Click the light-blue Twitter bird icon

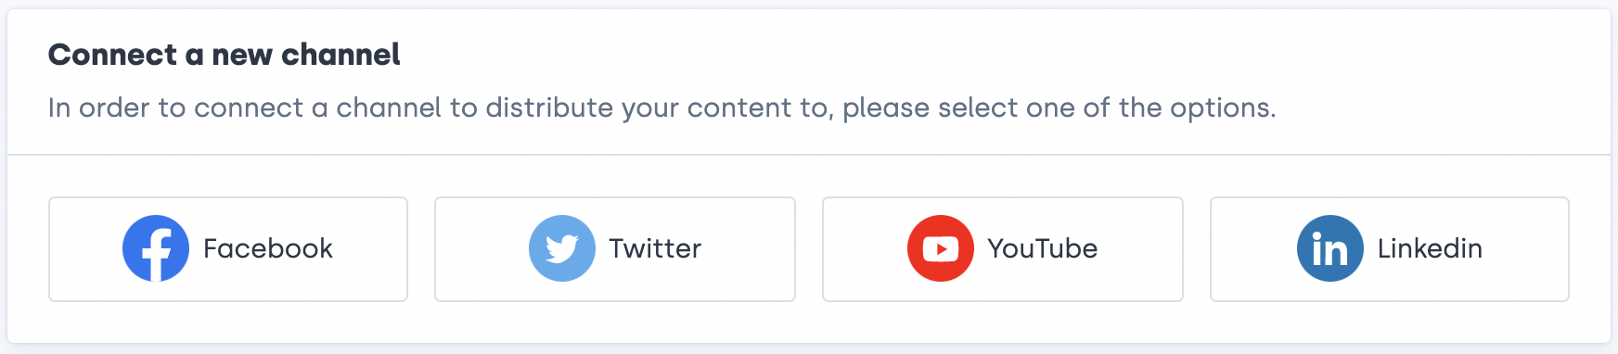coord(562,248)
